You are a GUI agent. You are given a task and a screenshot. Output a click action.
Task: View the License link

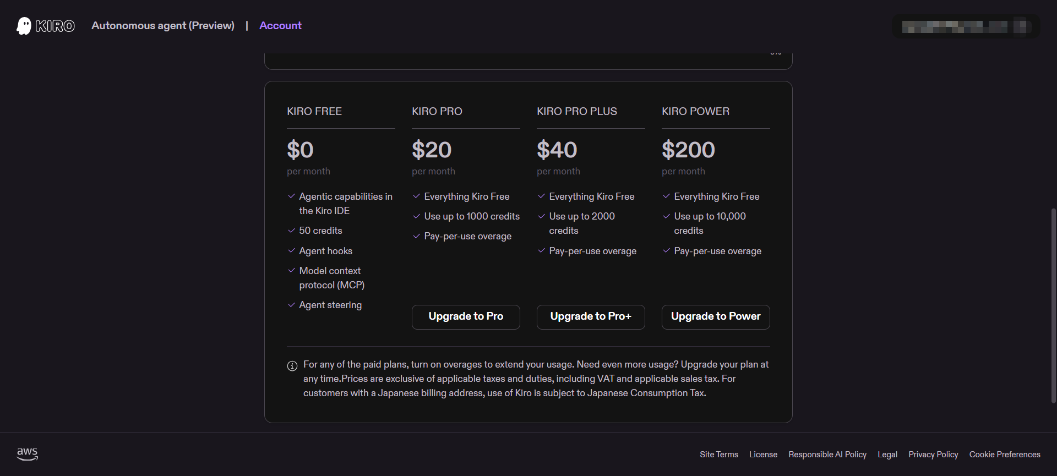763,455
